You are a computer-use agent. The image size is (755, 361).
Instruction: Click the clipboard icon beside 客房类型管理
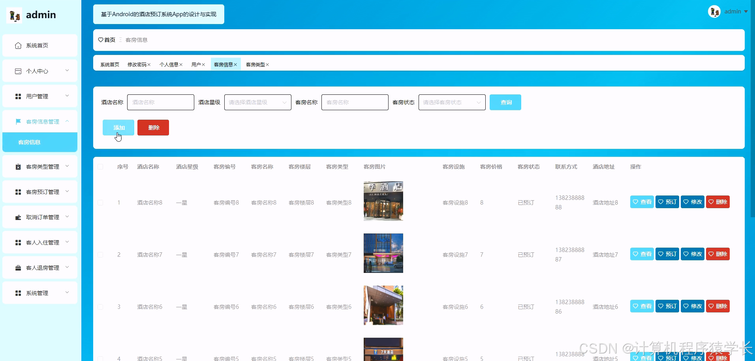click(x=18, y=167)
